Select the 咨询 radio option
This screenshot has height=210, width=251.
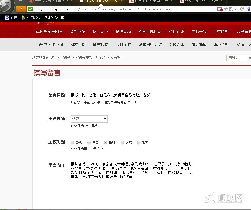(x=72, y=143)
